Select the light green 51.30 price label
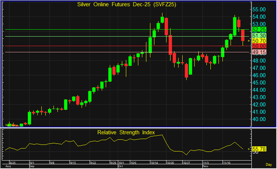This screenshot has height=169, width=277. coord(259,36)
